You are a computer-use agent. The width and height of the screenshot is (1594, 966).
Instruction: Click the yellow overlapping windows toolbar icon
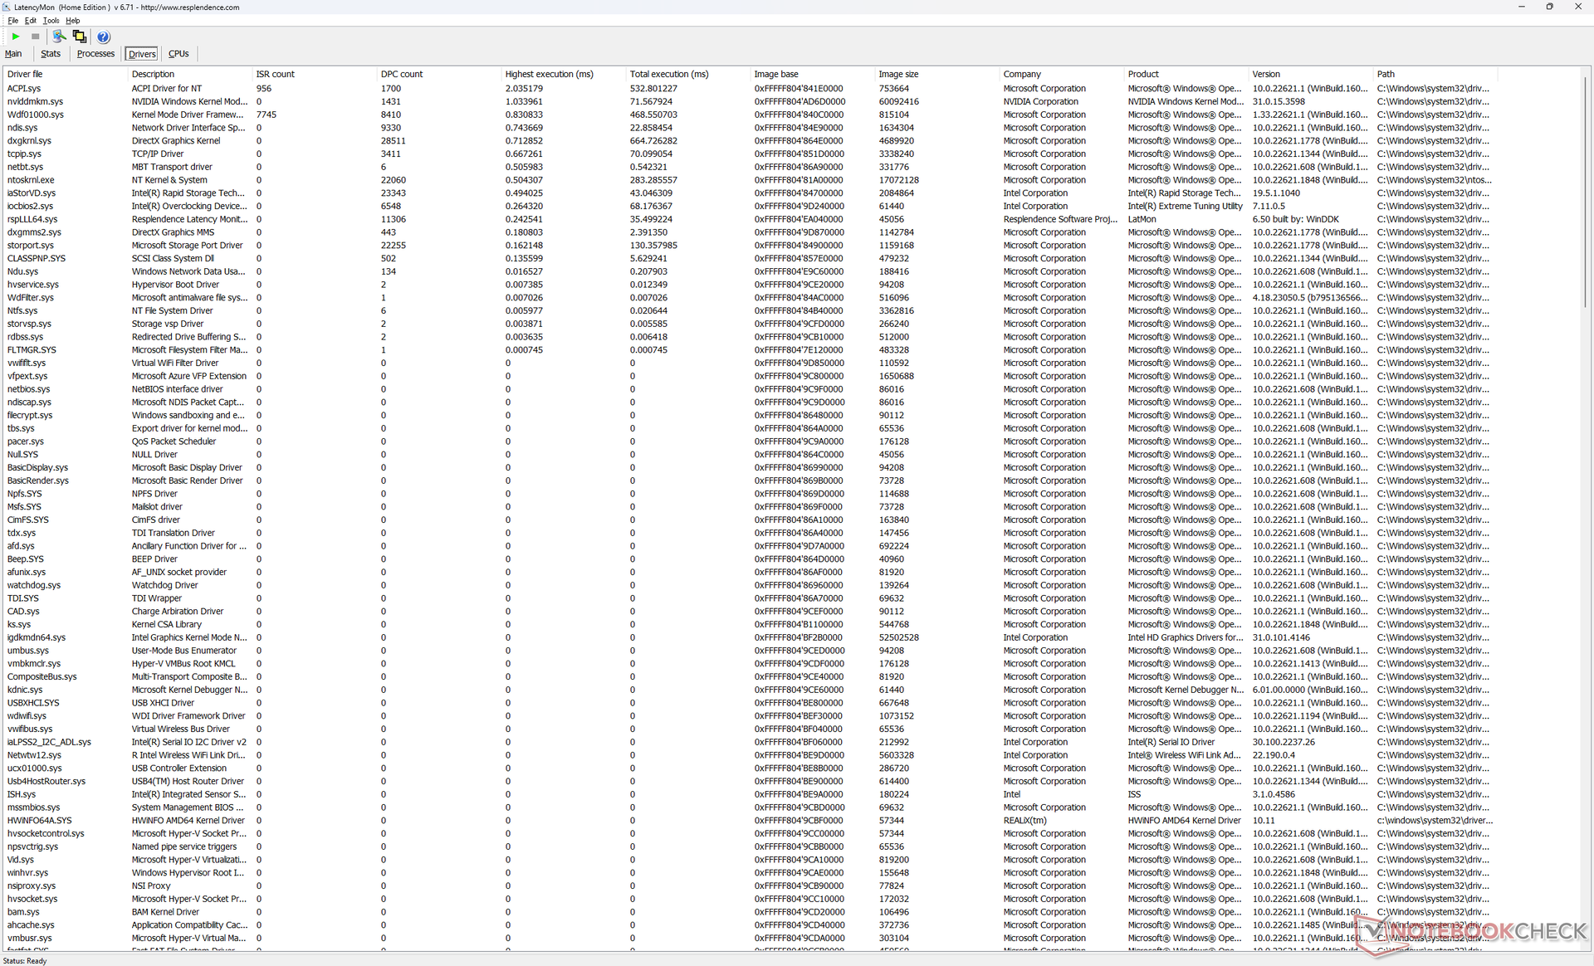pyautogui.click(x=80, y=37)
